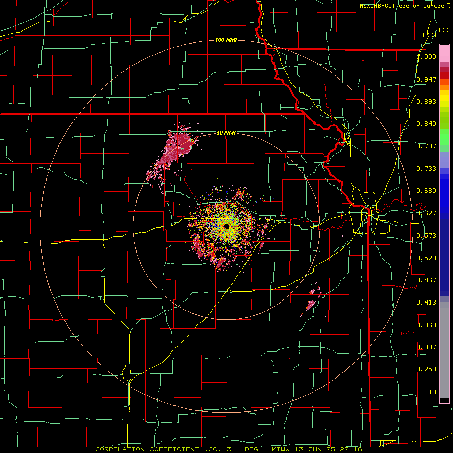Click the black radar site dot at the center
The height and width of the screenshot is (453, 453).
[x=227, y=226]
